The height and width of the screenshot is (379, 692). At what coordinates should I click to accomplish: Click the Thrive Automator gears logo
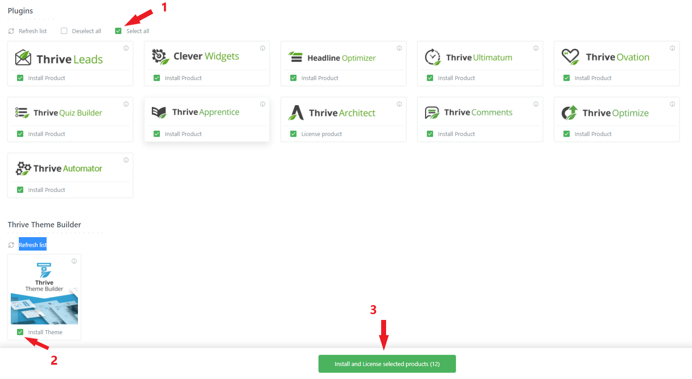click(23, 169)
